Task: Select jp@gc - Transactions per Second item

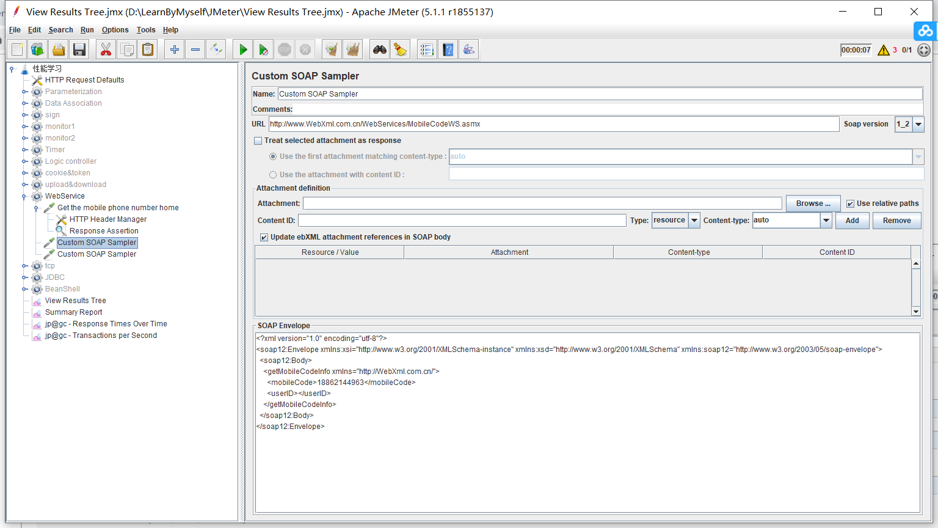Action: point(101,335)
